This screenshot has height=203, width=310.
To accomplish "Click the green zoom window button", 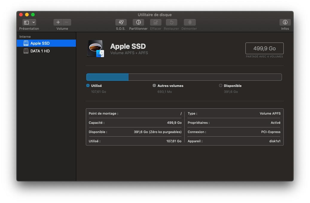I will coord(33,15).
